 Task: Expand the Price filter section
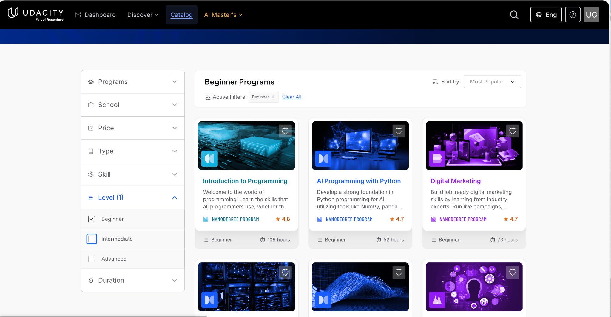(x=133, y=128)
